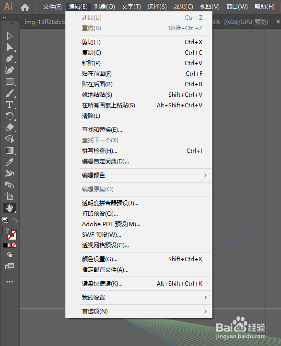The height and width of the screenshot is (346, 281).
Task: Apply the Gradient fill mode button
Action: pyautogui.click(x=10, y=245)
